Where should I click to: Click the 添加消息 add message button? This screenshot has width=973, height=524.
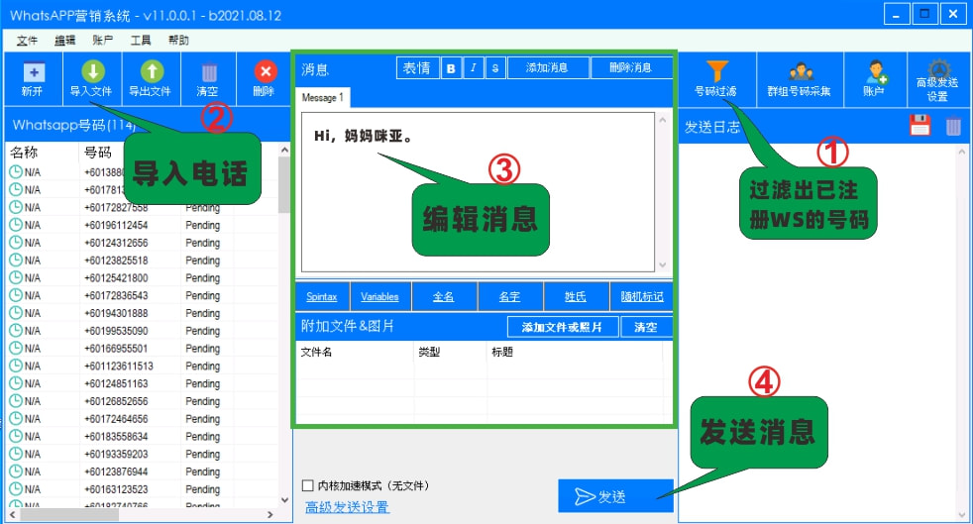(x=547, y=68)
